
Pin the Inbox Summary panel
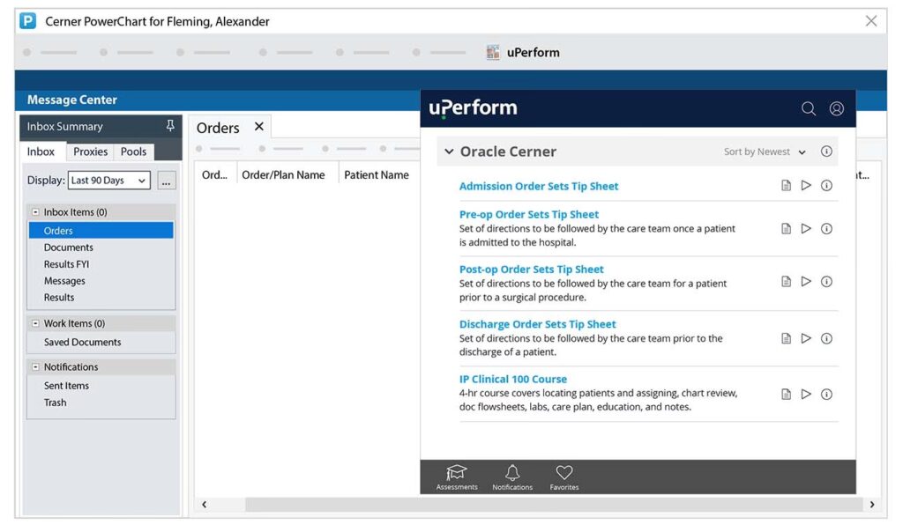(170, 126)
